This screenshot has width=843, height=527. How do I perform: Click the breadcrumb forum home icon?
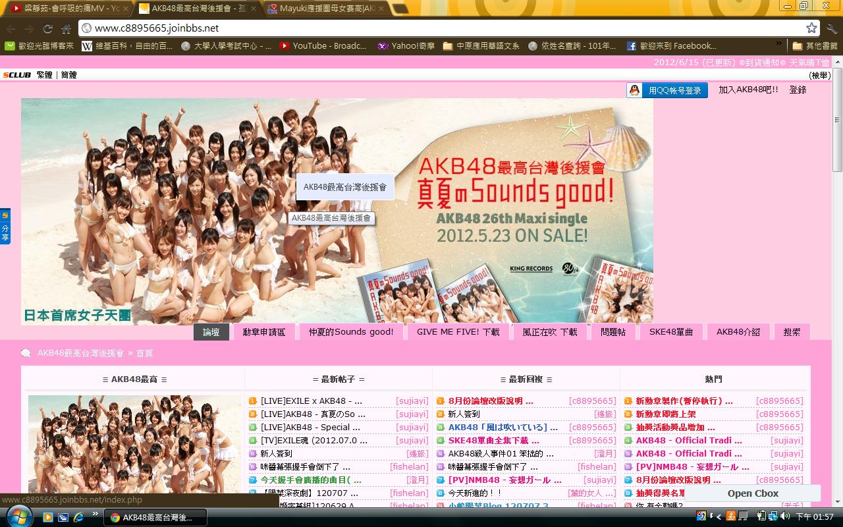pyautogui.click(x=26, y=353)
